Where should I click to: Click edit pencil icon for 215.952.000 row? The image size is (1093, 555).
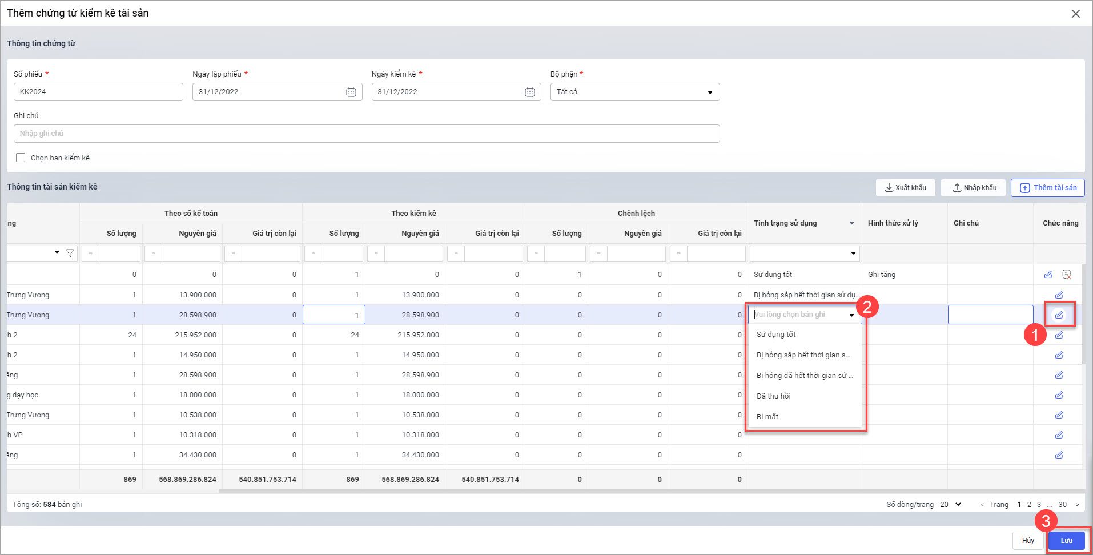(x=1059, y=335)
